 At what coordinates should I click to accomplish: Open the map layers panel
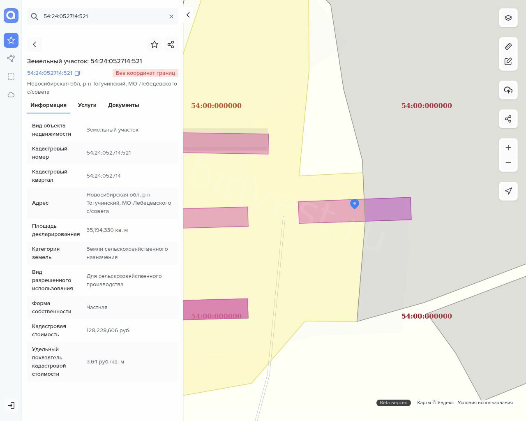[508, 18]
